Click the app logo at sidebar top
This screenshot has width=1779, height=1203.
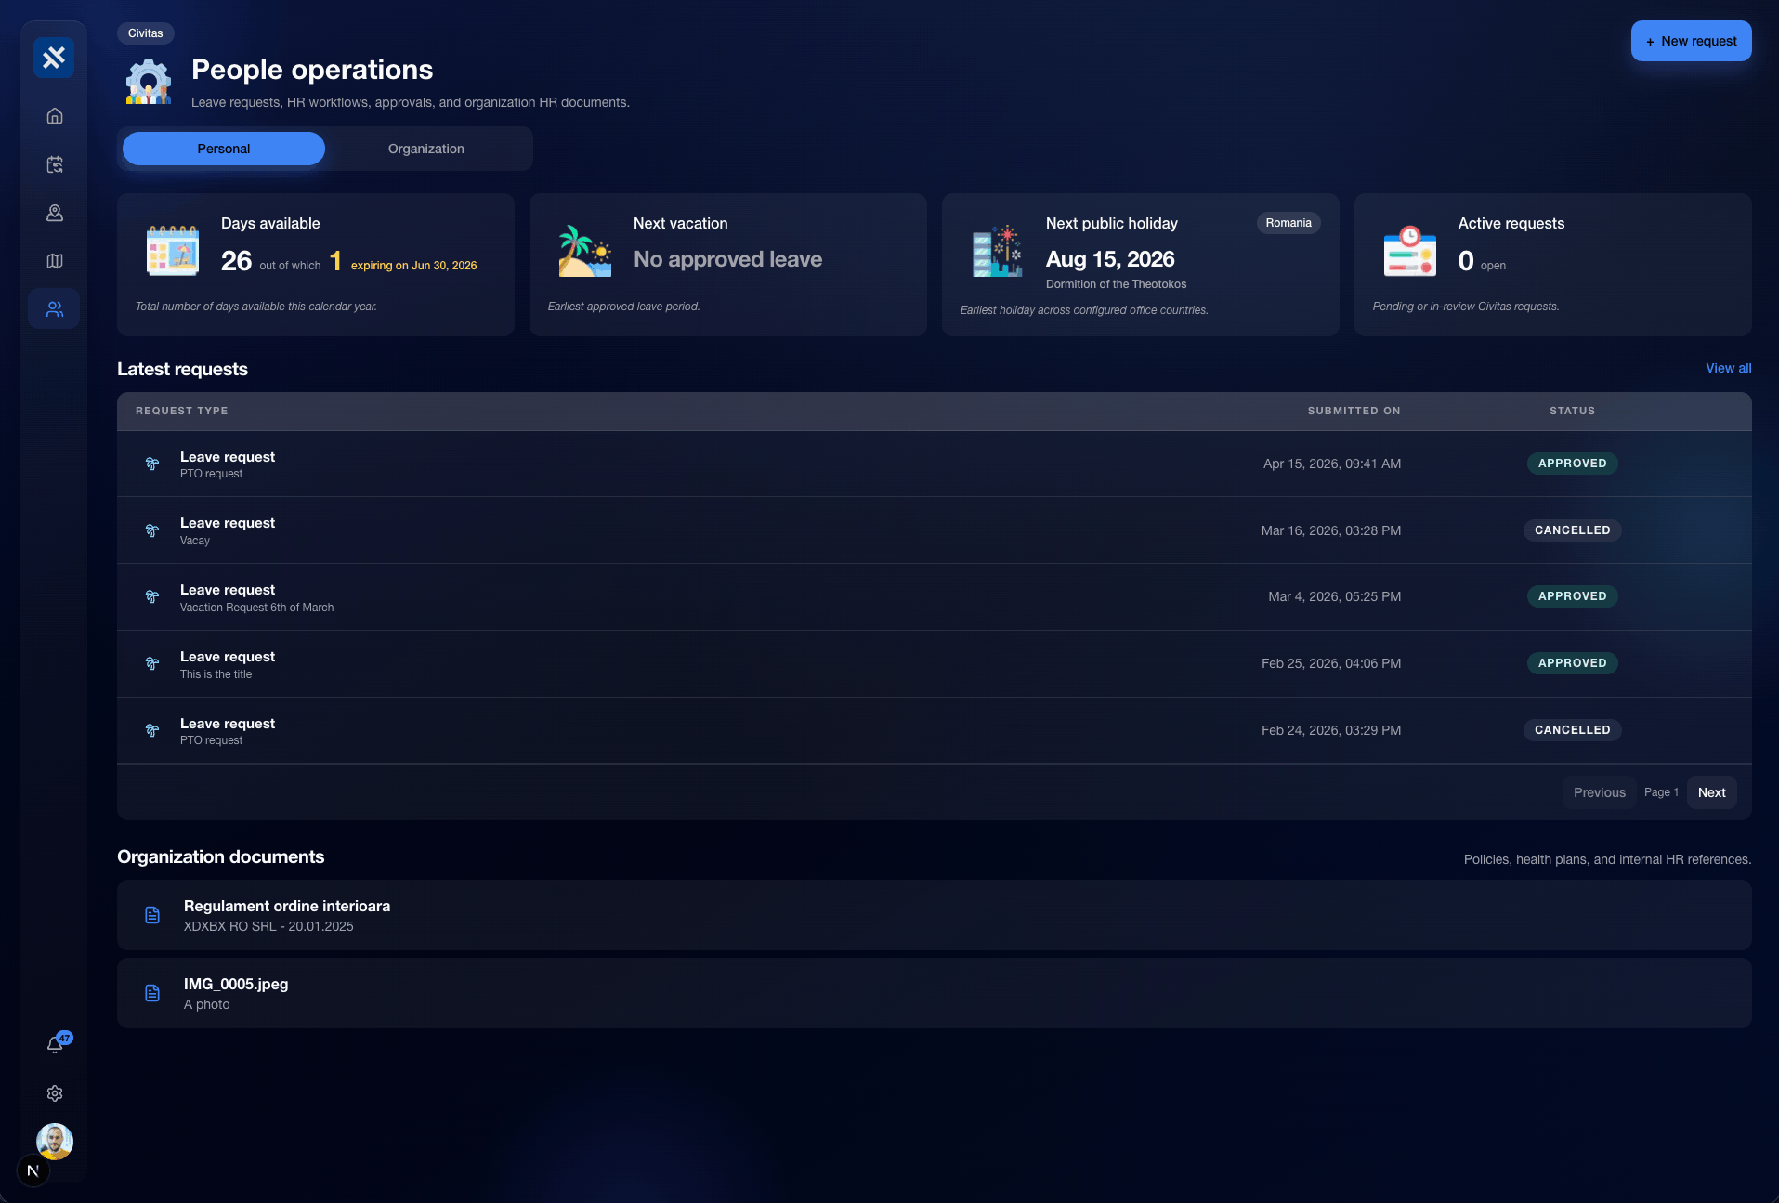[54, 58]
